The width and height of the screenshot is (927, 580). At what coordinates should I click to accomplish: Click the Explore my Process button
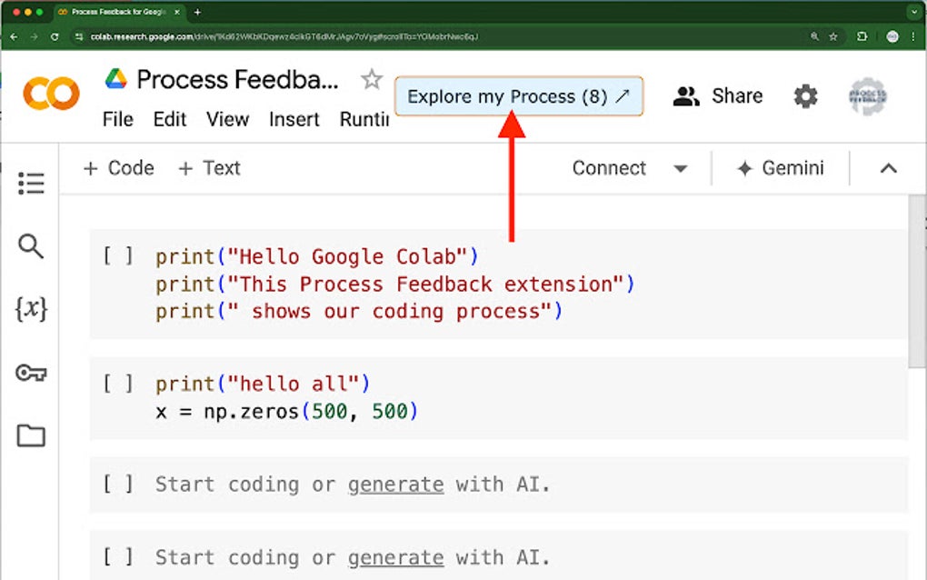(518, 95)
